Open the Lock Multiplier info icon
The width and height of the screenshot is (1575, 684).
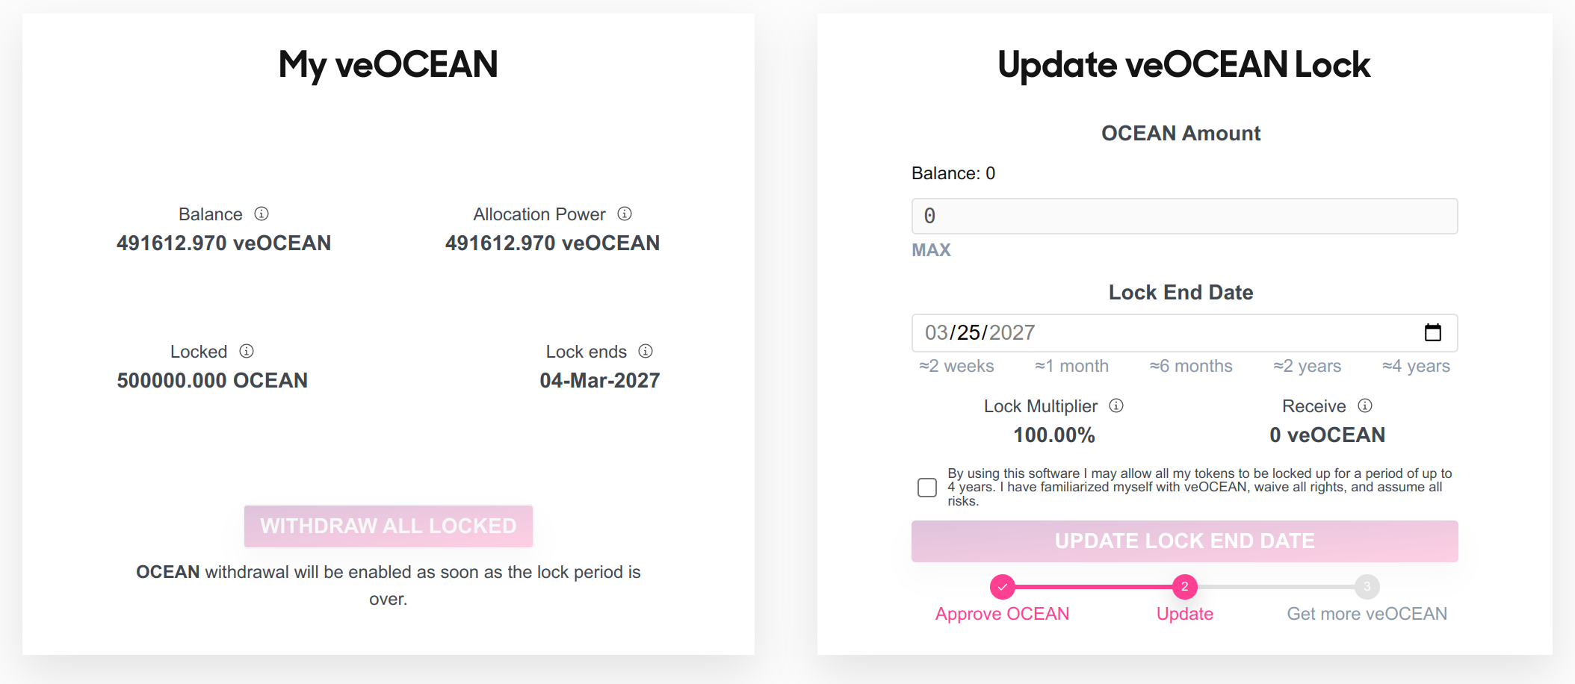point(1116,405)
